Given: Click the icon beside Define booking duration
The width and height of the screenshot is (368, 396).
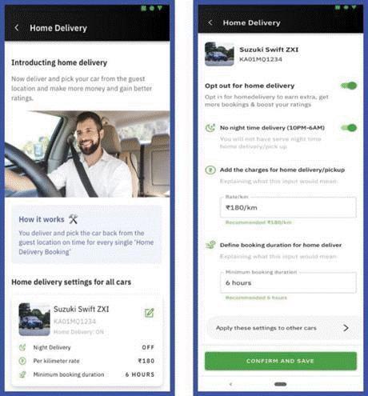Looking at the screenshot, I should tap(210, 245).
